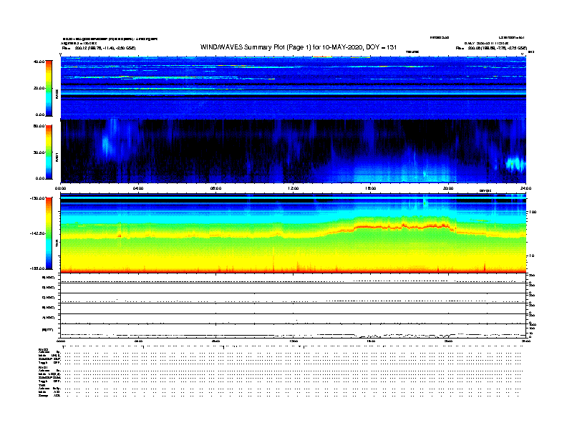Image resolution: width=567 pixels, height=438 pixels.
Task: Click the -130.00 label on TNR color scale
Action: point(38,198)
